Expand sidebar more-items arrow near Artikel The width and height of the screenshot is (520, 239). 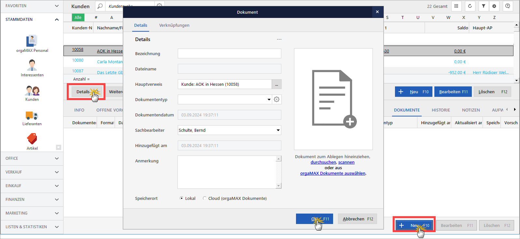pyautogui.click(x=59, y=147)
